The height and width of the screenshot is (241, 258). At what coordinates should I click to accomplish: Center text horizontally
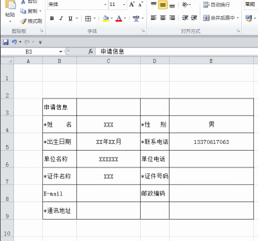click(x=163, y=18)
